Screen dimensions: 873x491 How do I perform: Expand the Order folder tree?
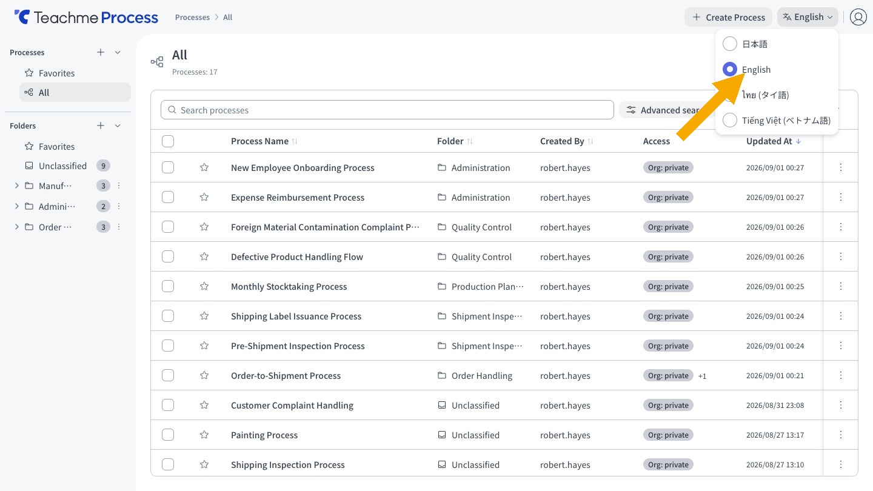coord(16,227)
